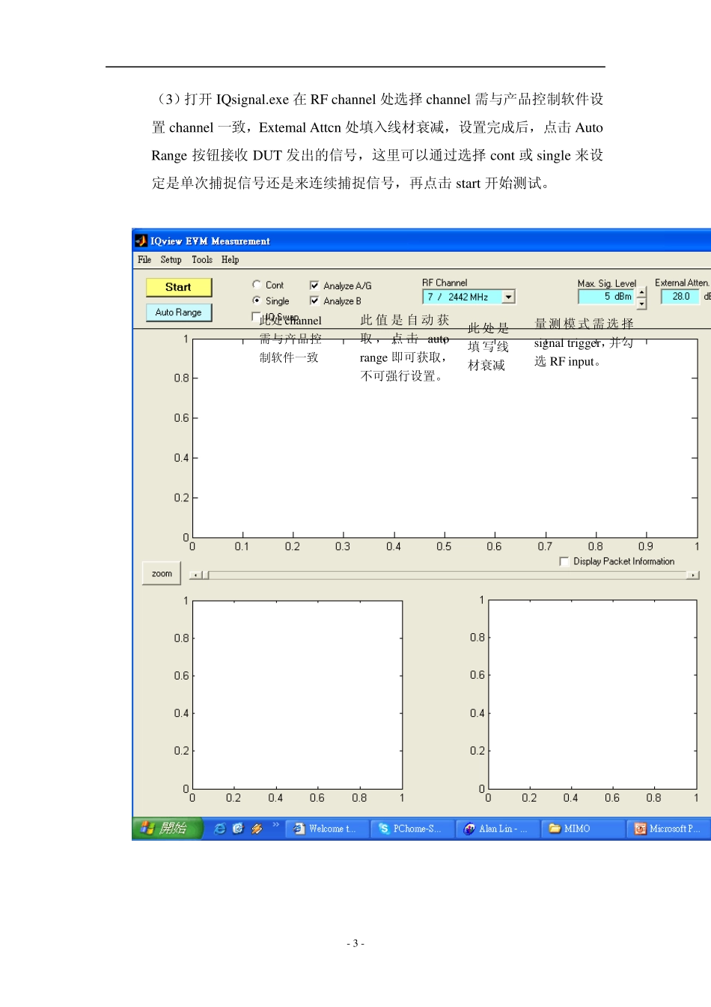Toggle the IQ Swap checkbox
Screen dimensions: 711x1007
click(x=256, y=316)
